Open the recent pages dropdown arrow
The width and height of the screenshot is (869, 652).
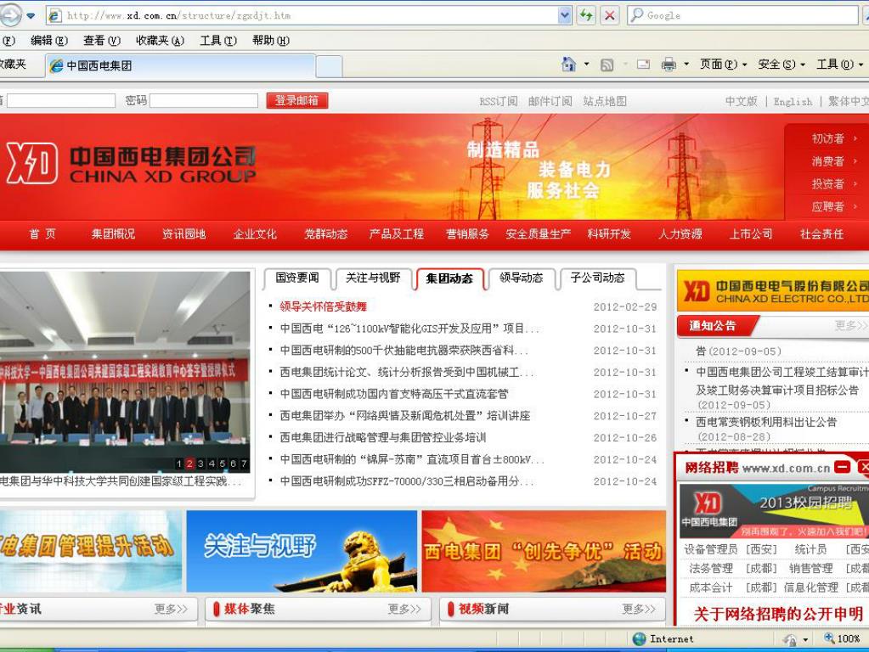click(31, 16)
